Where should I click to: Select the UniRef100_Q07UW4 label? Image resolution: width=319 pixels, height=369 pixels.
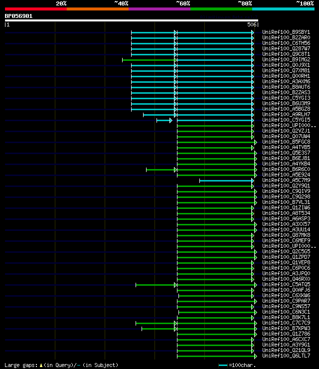click(x=286, y=137)
